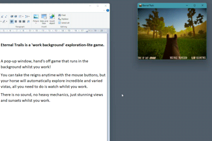Click Find in the Editing group

point(62,15)
